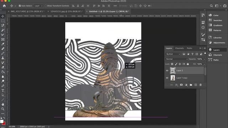
Task: Switch to the Channels tab in the Layers panel
Action: pos(180,48)
